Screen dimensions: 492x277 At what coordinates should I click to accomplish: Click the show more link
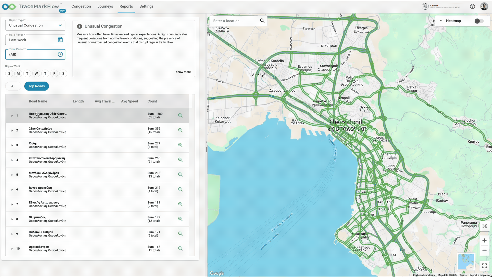pos(183,72)
